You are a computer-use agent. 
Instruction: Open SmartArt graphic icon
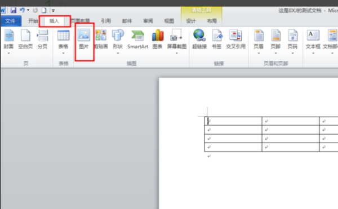(137, 35)
